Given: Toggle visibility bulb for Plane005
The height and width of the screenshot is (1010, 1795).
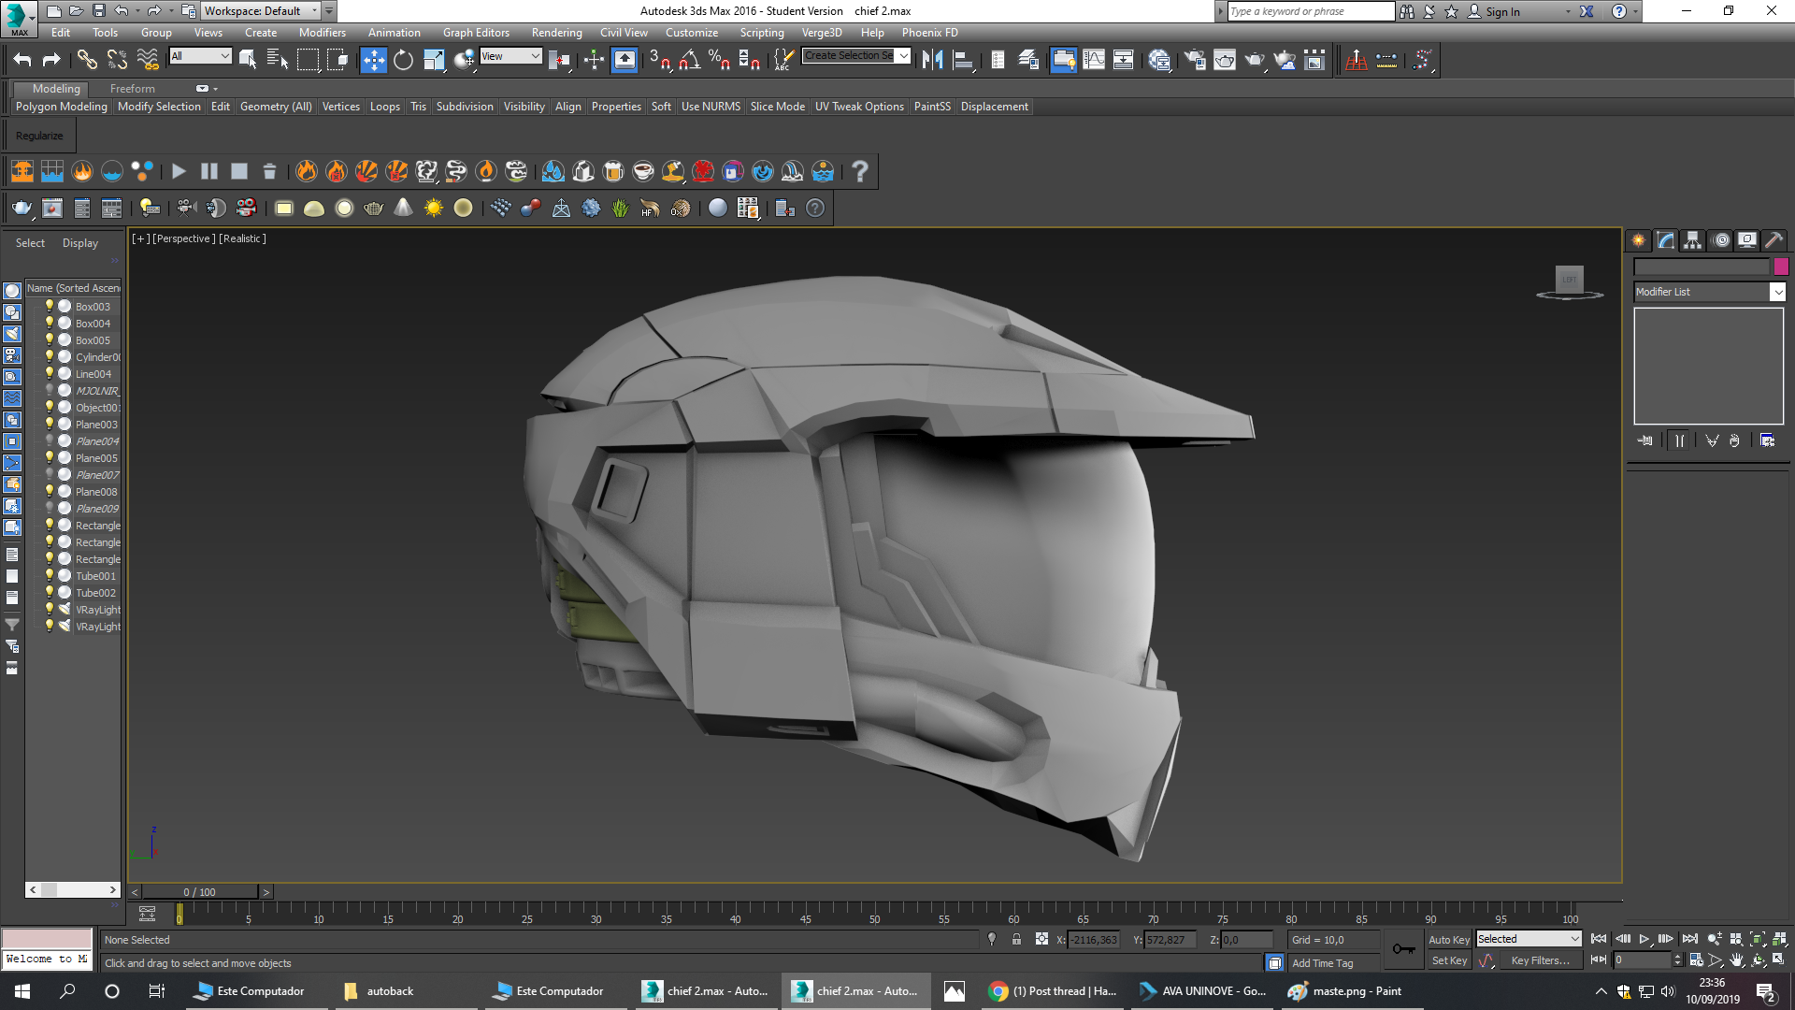Looking at the screenshot, I should pyautogui.click(x=50, y=457).
